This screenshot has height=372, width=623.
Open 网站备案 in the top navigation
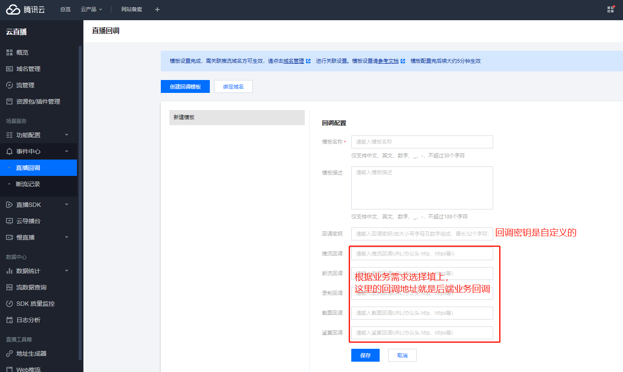tap(132, 9)
